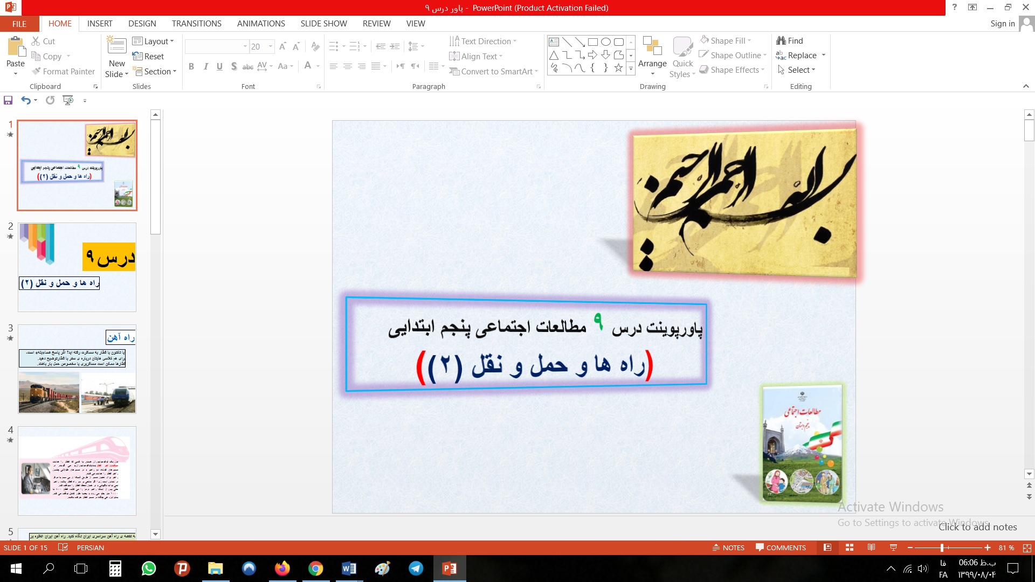The image size is (1035, 582).
Task: Click the New Slide icon
Action: click(x=116, y=46)
